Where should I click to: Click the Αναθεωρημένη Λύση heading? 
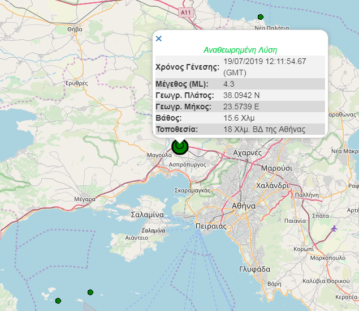click(x=240, y=50)
